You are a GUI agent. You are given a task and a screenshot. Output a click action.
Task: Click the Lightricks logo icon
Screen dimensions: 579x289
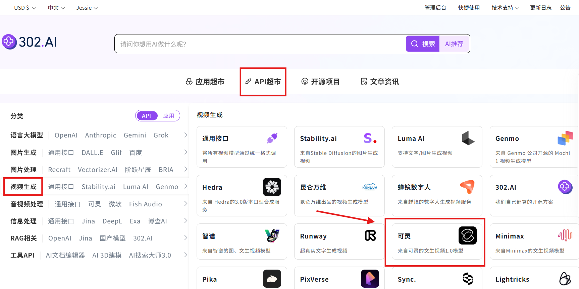coord(565,279)
